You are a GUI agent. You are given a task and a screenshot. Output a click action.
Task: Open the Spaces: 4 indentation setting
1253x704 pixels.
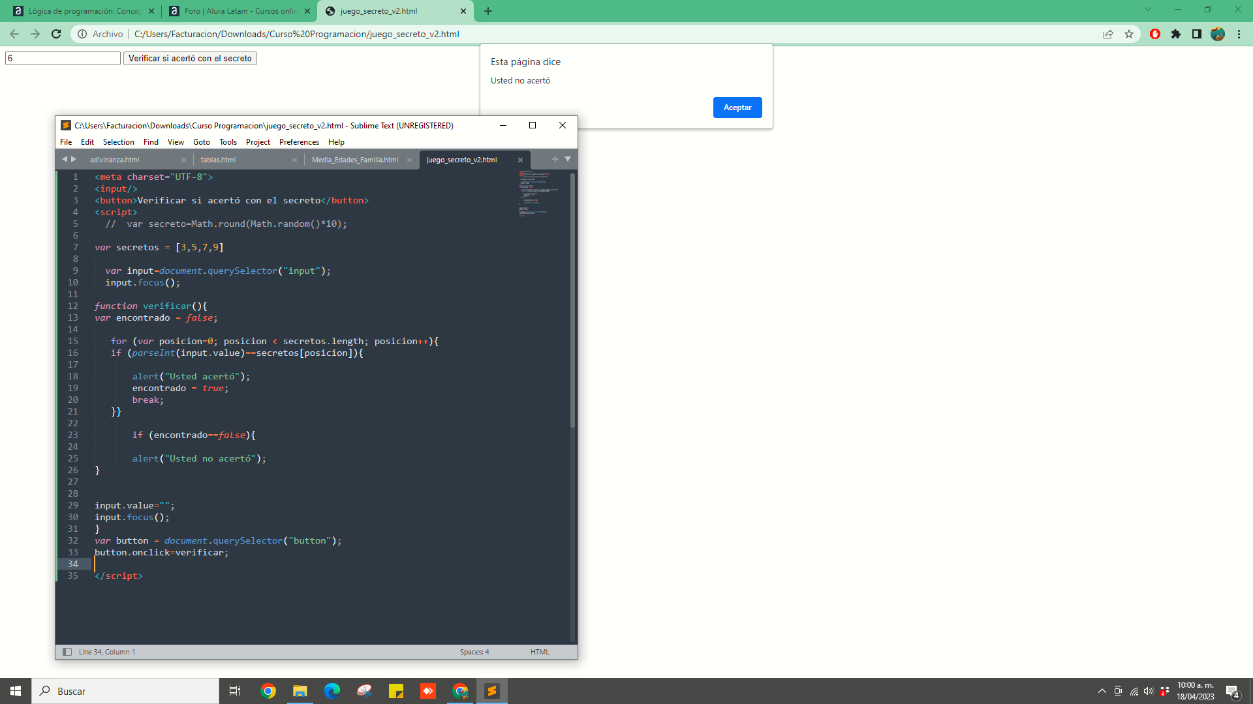474,652
